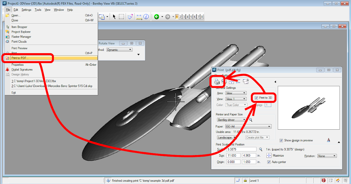Open the File menu

(8, 10)
